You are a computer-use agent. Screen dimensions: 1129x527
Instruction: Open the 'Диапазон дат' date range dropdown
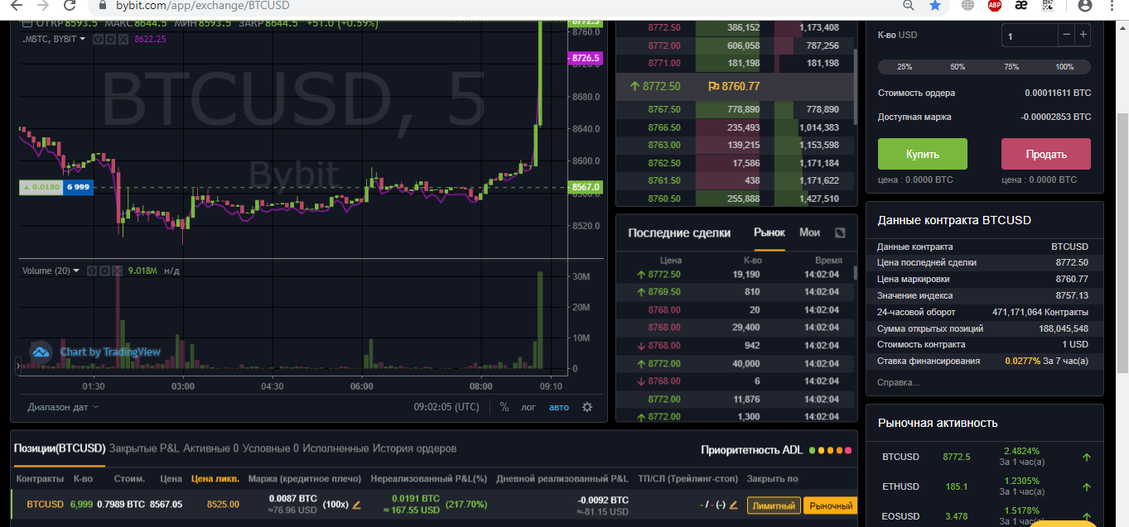(x=63, y=407)
